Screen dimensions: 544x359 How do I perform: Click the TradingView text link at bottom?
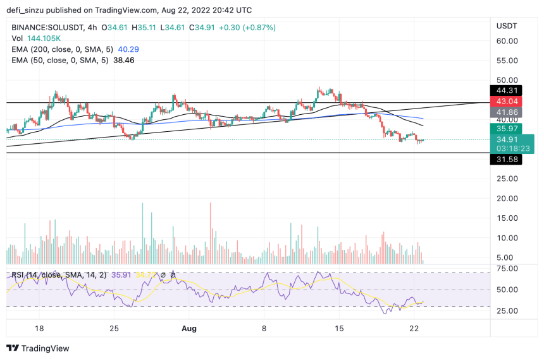point(46,348)
